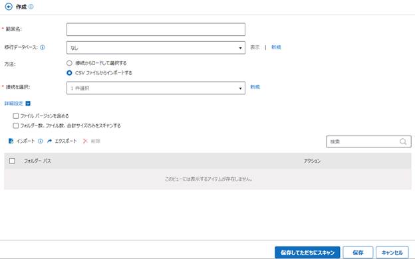Click the エクスポート arrow icon
The height and width of the screenshot is (259, 415).
(x=49, y=141)
